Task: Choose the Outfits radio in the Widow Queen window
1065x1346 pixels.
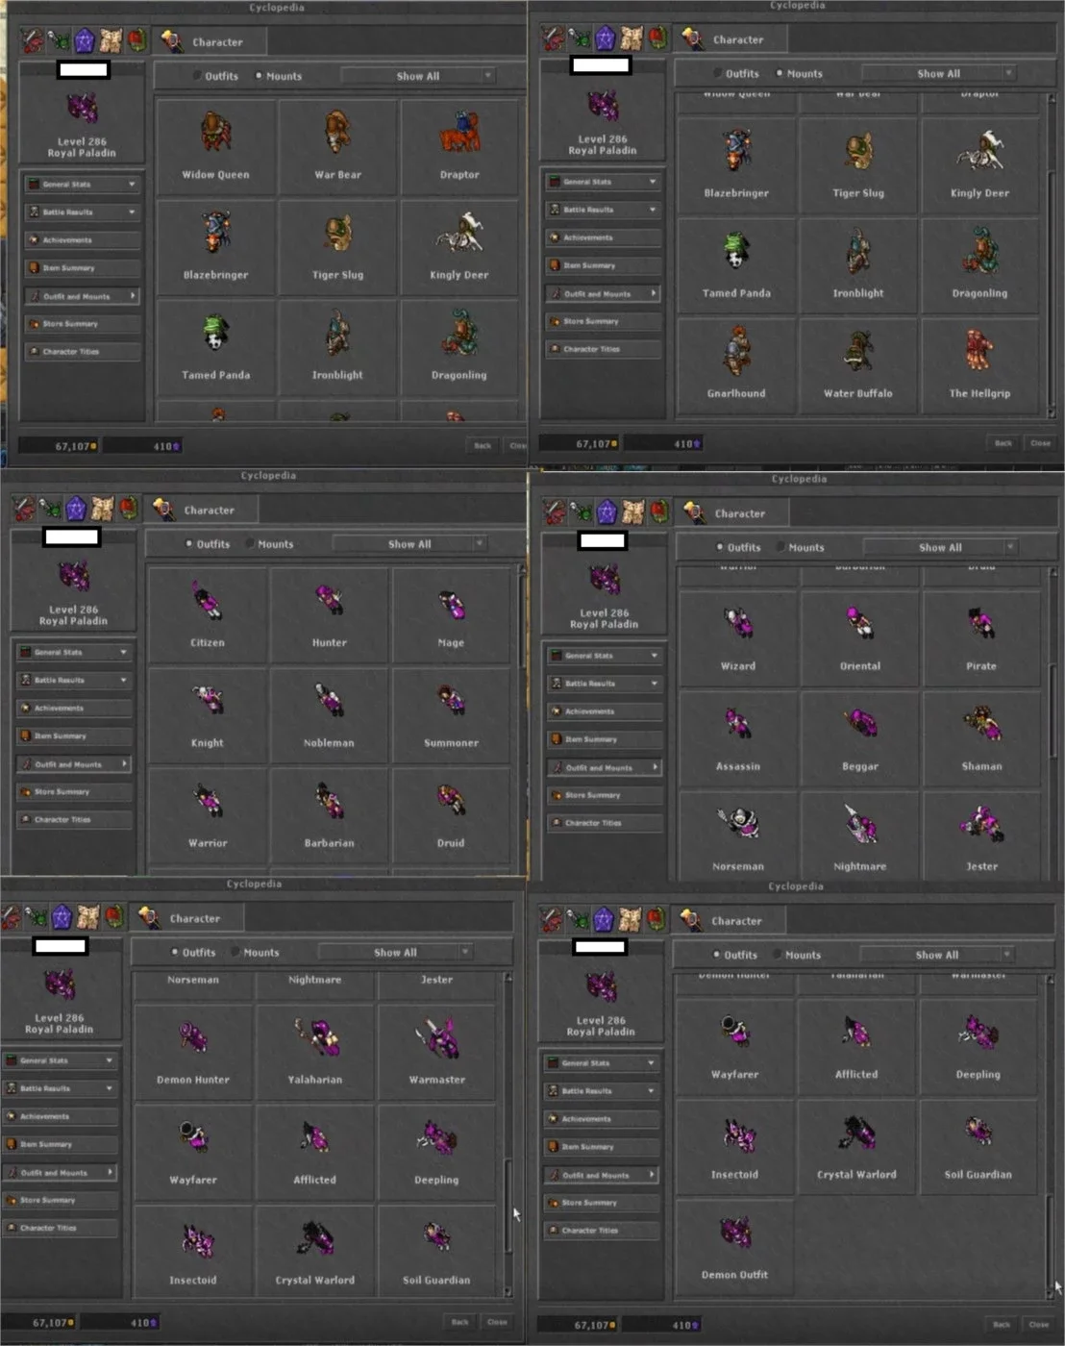Action: tap(215, 76)
